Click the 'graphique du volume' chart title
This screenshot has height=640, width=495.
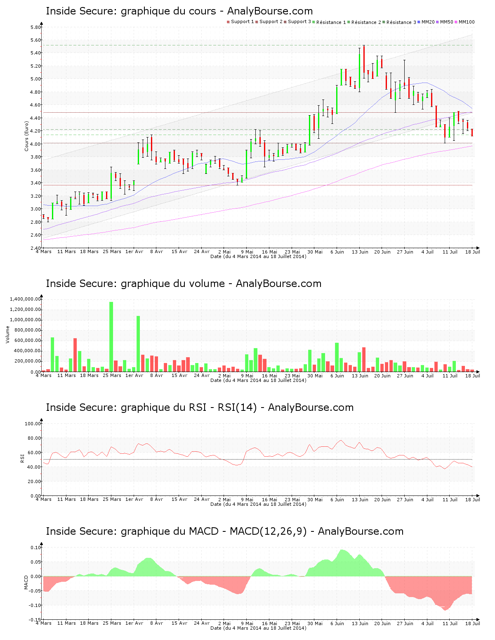click(184, 284)
